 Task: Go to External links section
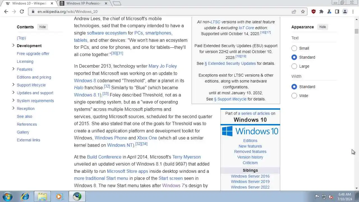(28, 140)
